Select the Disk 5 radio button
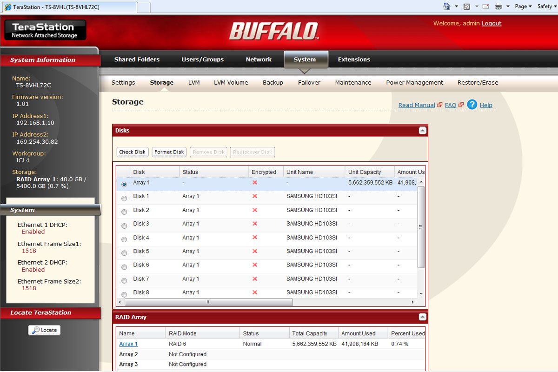The width and height of the screenshot is (558, 372). pyautogui.click(x=124, y=253)
